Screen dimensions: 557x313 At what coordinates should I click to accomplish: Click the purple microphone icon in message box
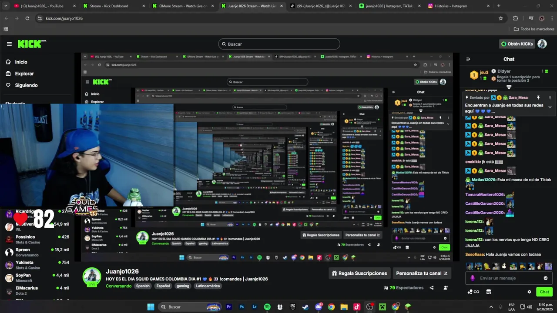click(473, 278)
